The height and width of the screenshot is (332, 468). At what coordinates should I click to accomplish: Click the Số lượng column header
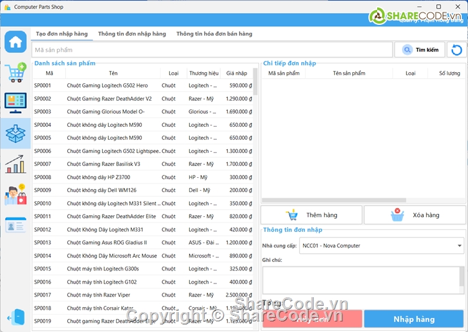click(449, 73)
